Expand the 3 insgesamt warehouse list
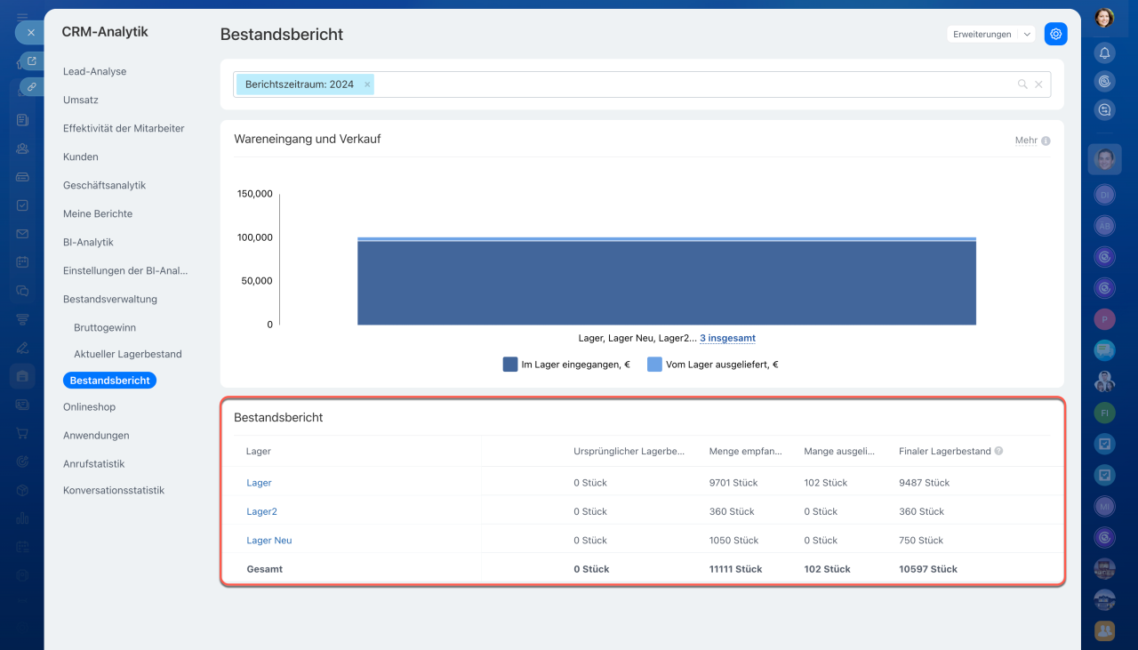Screen dimensions: 1138x650 click(x=727, y=338)
